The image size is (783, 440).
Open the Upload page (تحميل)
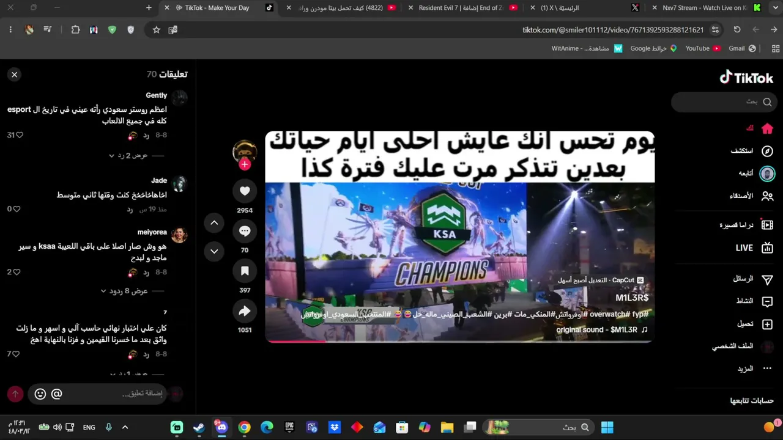755,324
